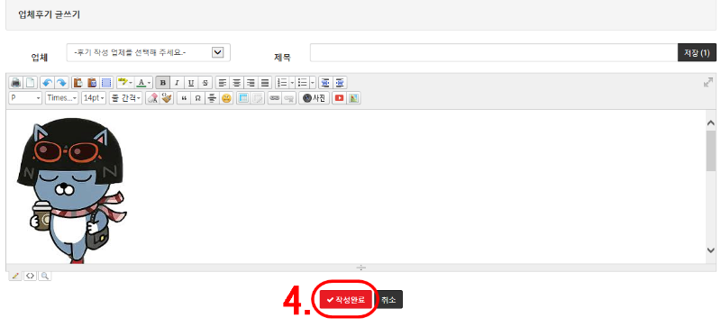The width and height of the screenshot is (721, 327).
Task: Click the paste as text icon
Action: coord(92,83)
